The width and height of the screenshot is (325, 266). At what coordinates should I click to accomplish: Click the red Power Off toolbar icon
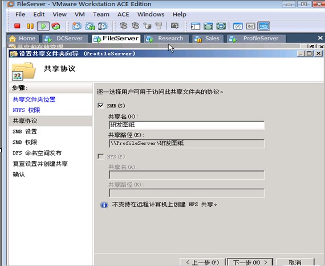[17, 26]
